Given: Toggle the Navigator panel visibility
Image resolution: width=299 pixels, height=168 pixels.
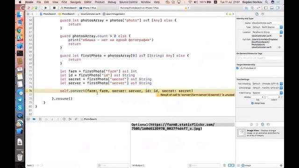Looking at the screenshot, I should coord(266,8).
